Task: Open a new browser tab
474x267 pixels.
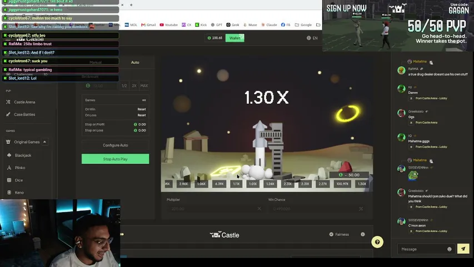Action: (131, 5)
